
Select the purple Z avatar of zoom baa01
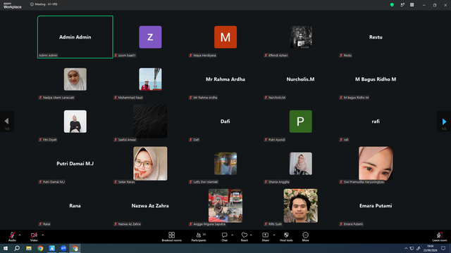(x=150, y=37)
